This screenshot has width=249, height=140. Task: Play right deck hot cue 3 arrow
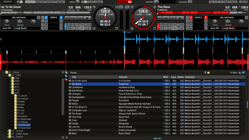pyautogui.click(x=191, y=25)
